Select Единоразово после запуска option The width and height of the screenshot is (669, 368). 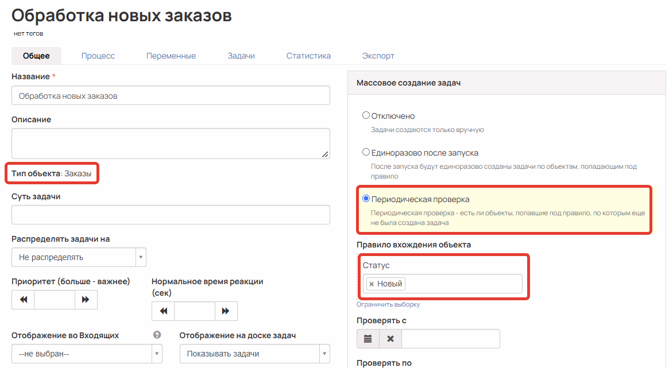pos(366,152)
